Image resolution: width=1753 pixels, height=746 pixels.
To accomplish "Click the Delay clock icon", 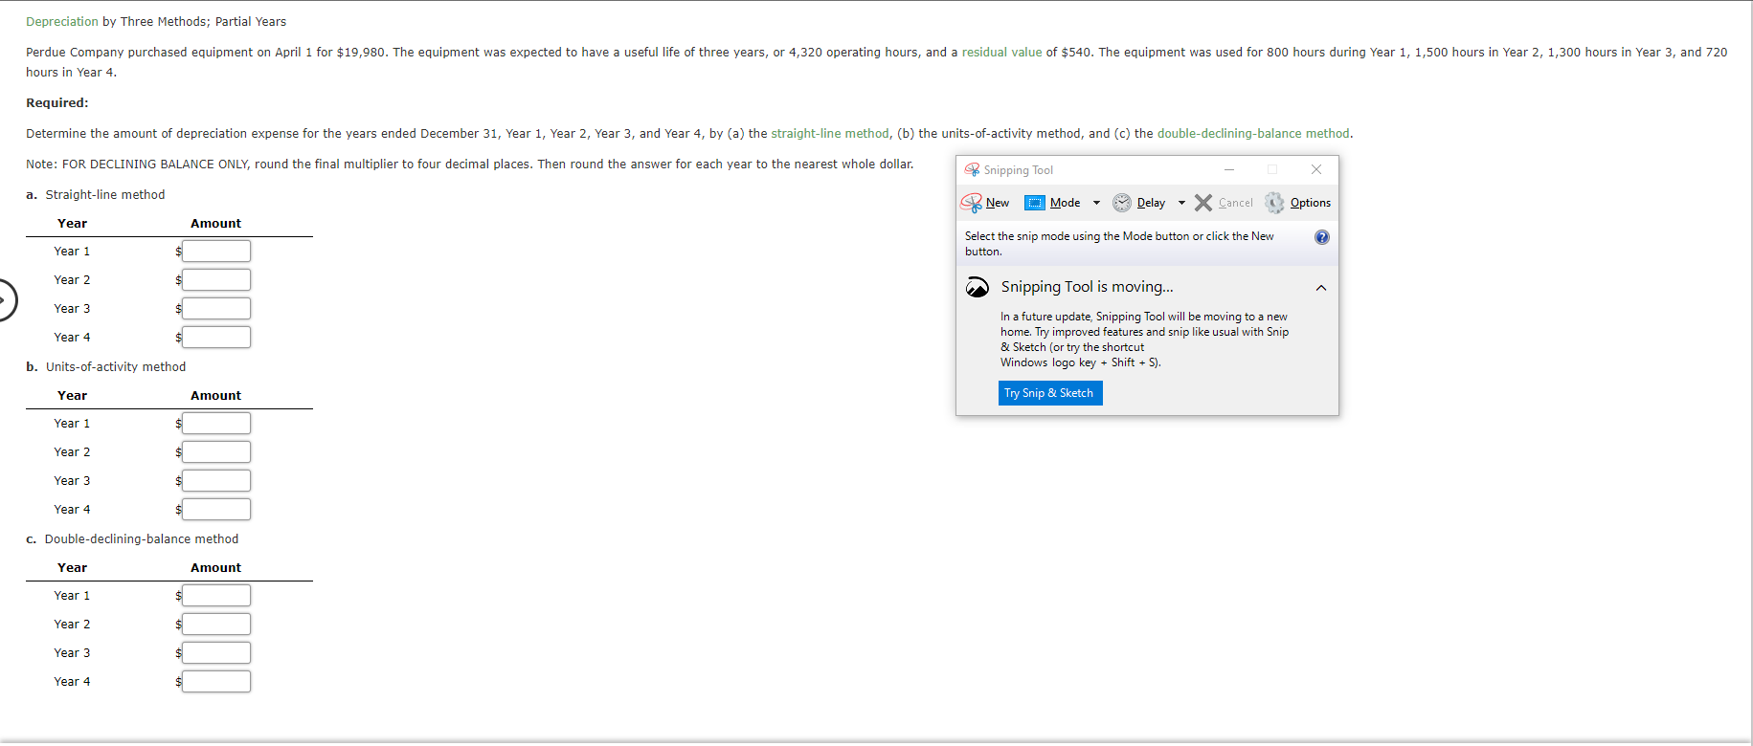I will [x=1122, y=203].
